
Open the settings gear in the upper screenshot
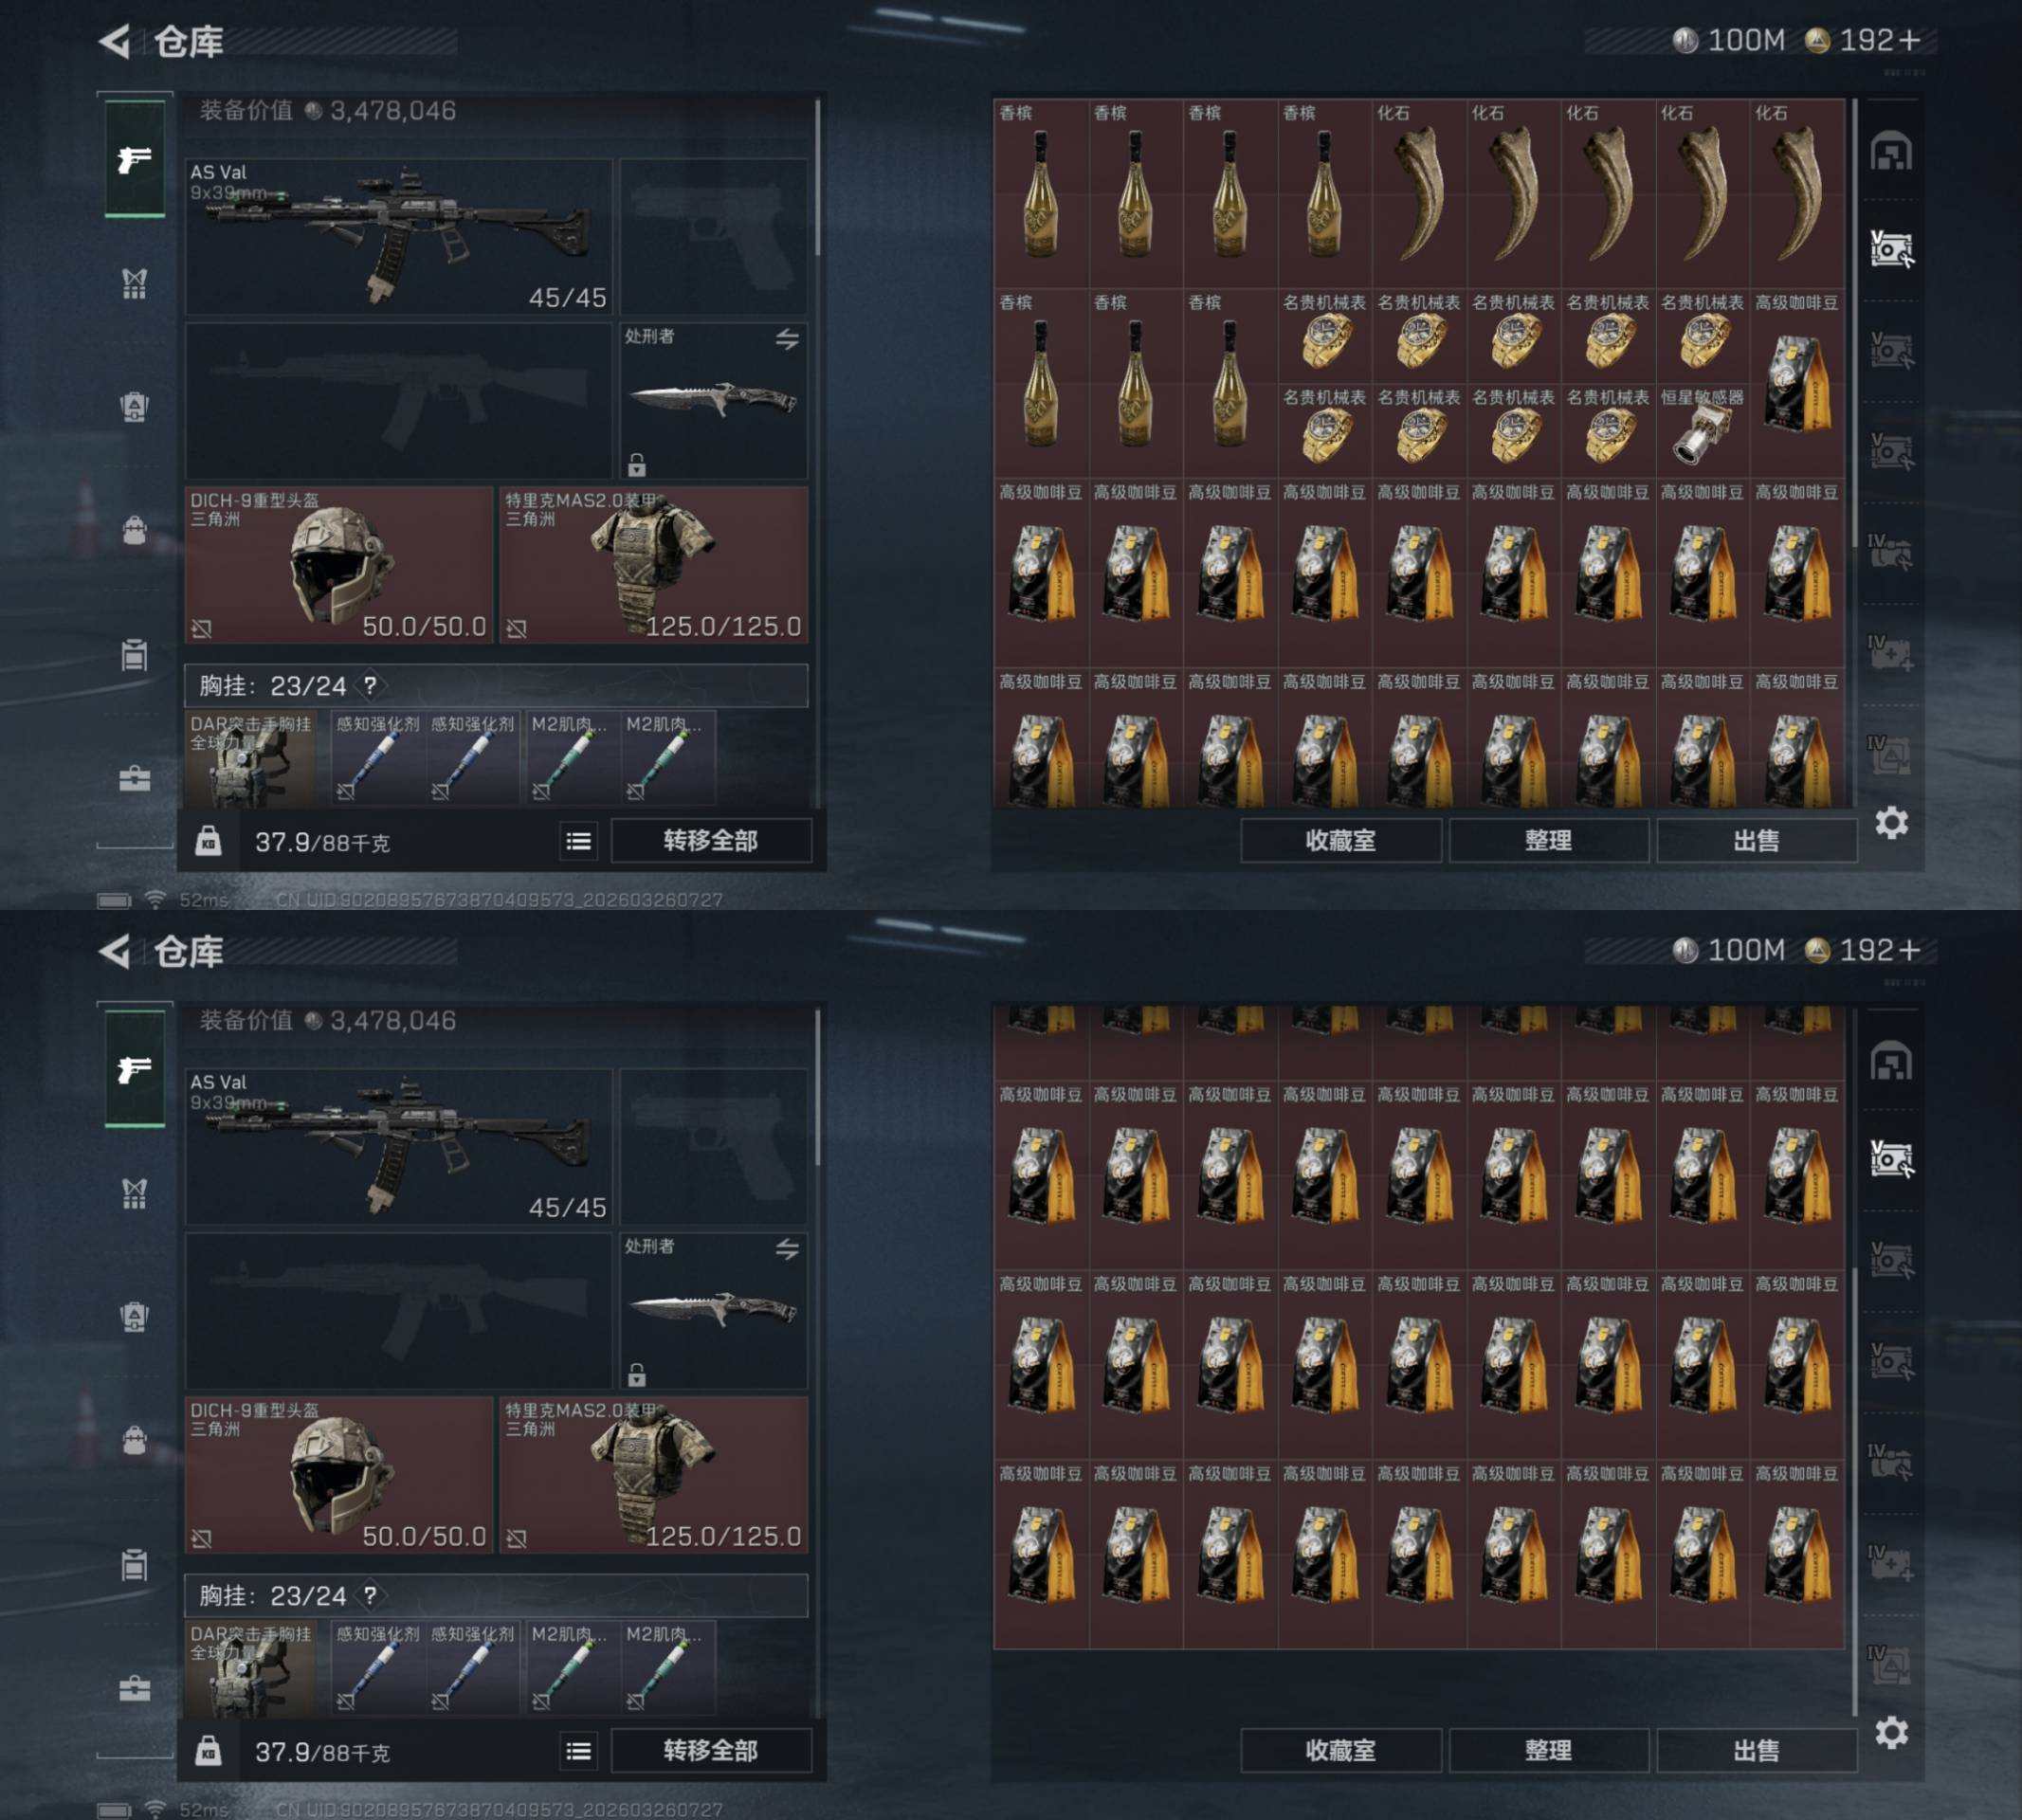tap(1891, 823)
